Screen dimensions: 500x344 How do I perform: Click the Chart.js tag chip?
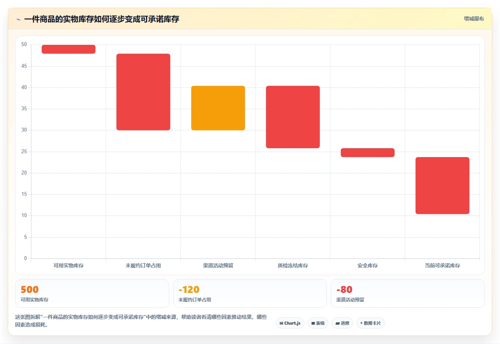click(x=290, y=323)
